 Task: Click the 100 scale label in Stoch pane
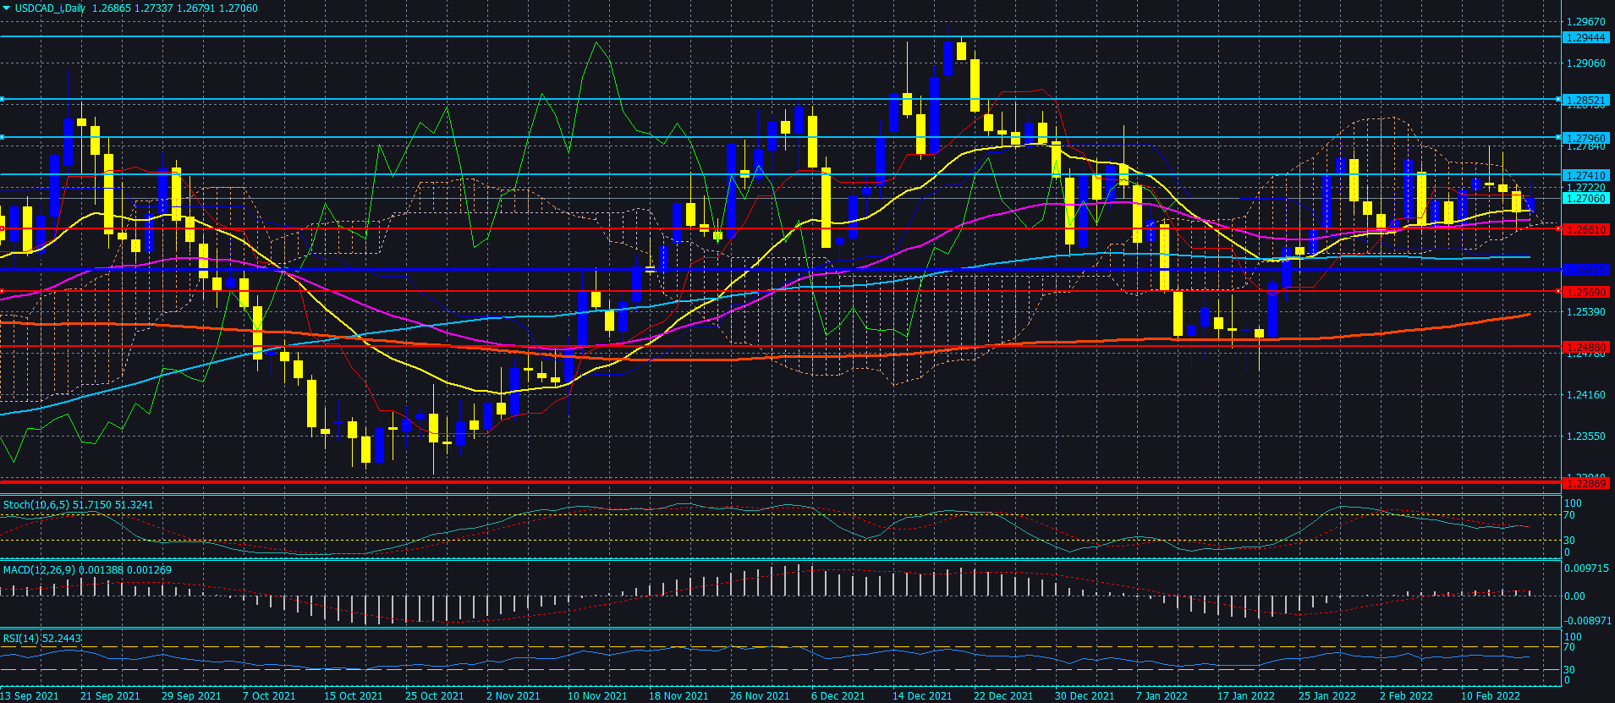[1573, 503]
